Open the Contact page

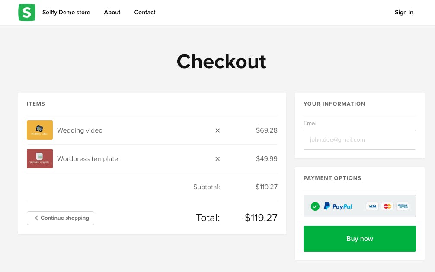tap(145, 13)
